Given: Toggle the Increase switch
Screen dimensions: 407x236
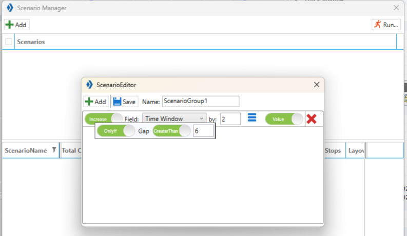Looking at the screenshot, I should 104,119.
